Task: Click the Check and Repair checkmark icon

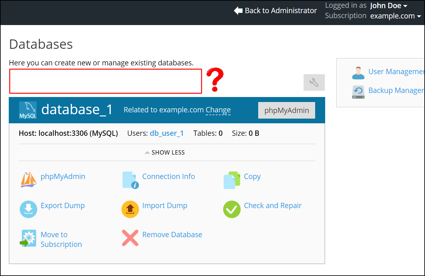Action: (x=232, y=209)
